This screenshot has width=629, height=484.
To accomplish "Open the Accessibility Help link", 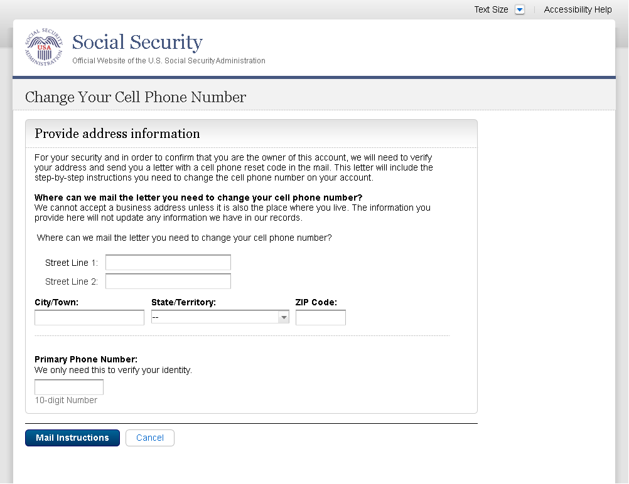I will tap(578, 9).
